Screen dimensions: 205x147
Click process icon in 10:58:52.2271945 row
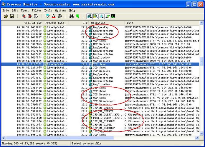(45, 68)
